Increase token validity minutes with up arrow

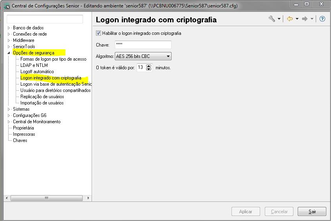click(149, 66)
